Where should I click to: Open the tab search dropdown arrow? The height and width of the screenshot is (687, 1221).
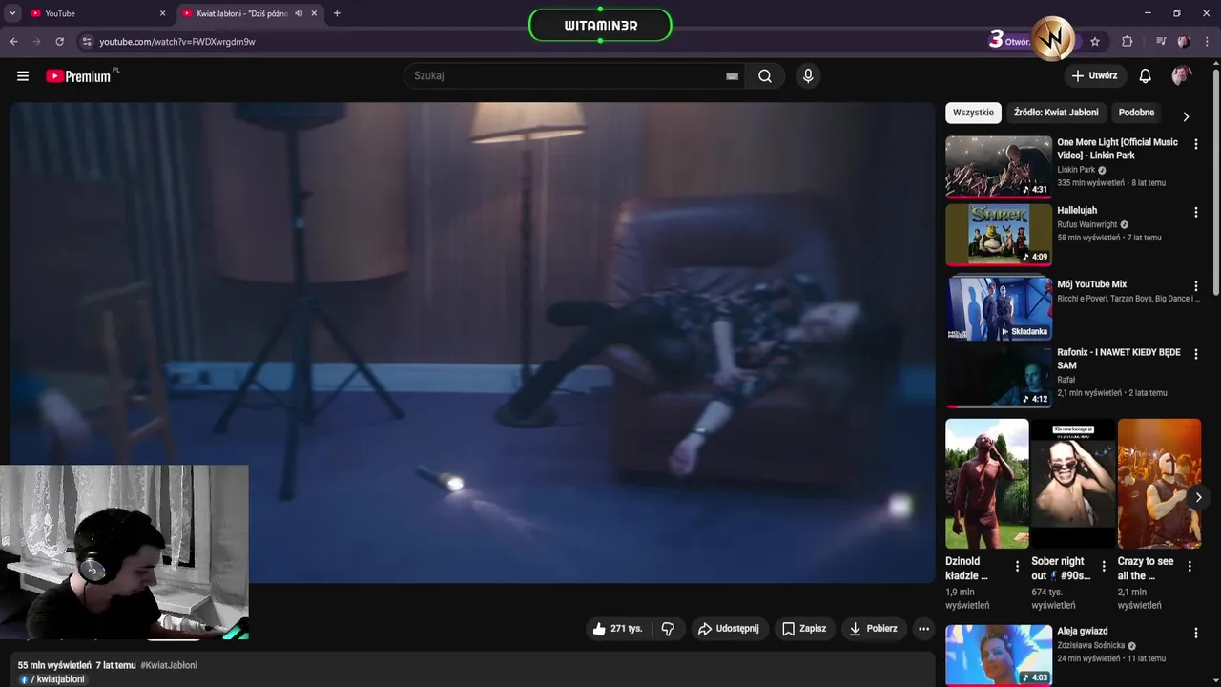pyautogui.click(x=12, y=13)
